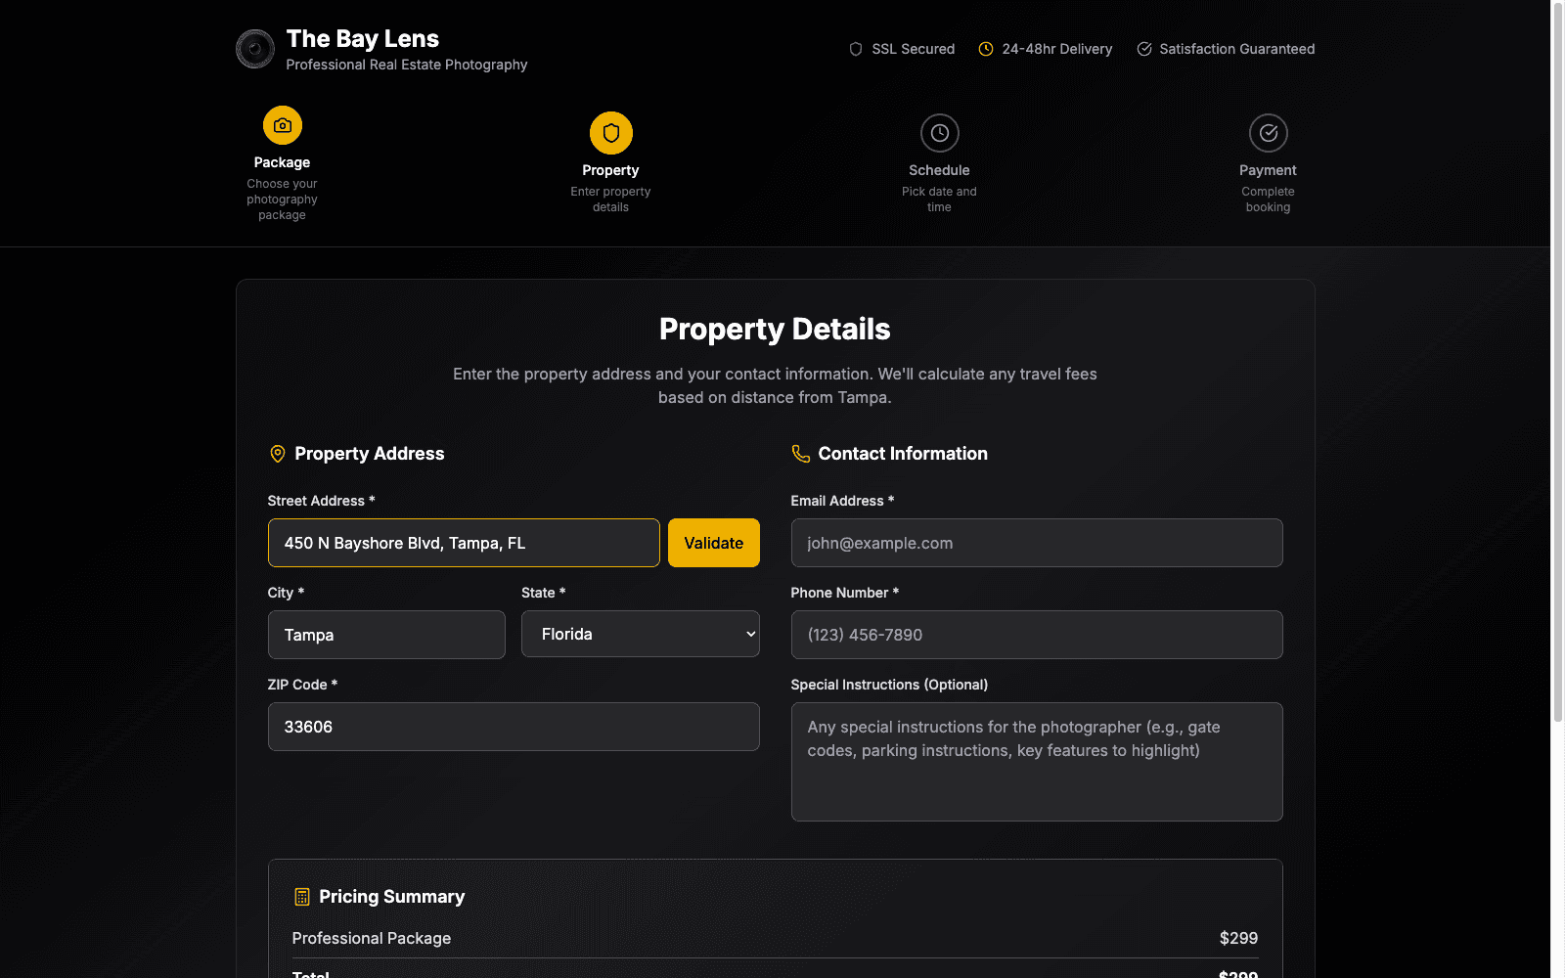
Task: Click the Package step camera icon
Action: tap(283, 125)
